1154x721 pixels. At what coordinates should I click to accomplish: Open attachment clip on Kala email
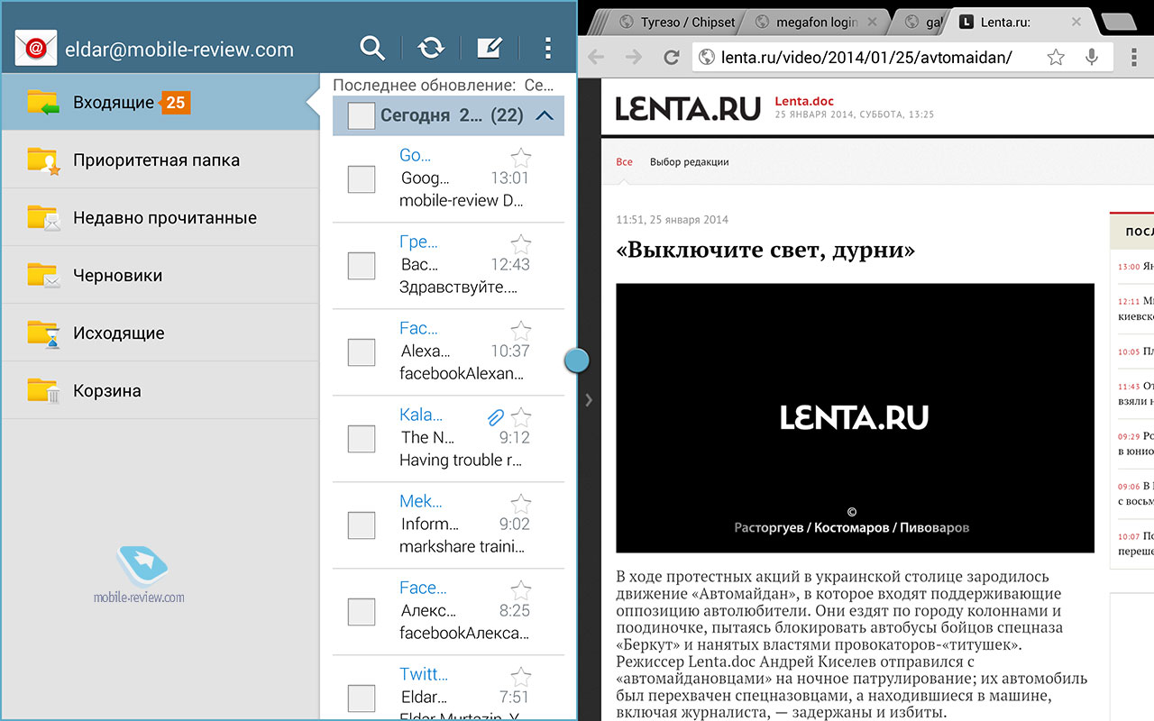pos(495,417)
